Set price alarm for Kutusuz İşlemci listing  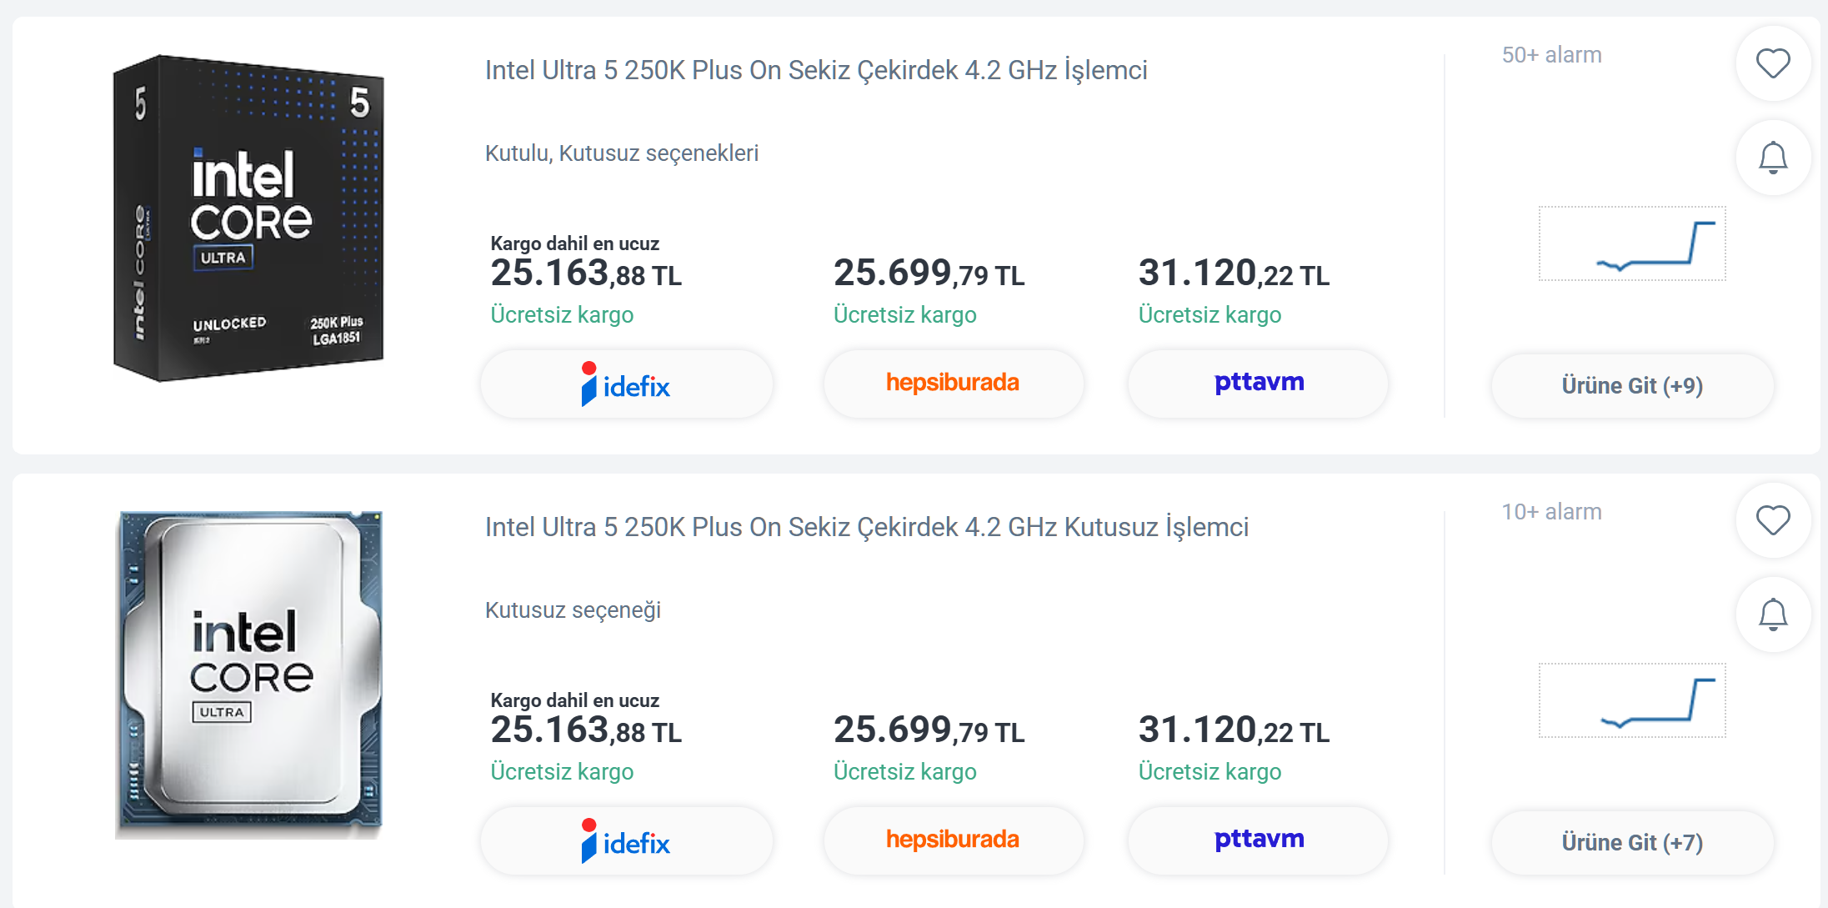point(1773,615)
